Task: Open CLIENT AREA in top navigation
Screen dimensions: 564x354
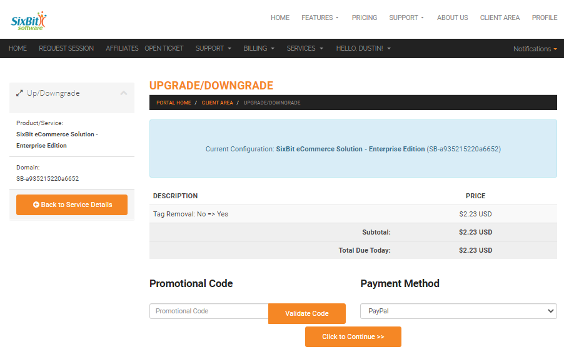Action: (x=500, y=18)
